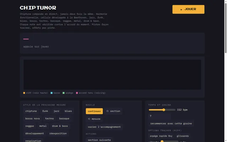The width and height of the screenshot is (227, 142).
Task: Loop the current section
Action: [x=113, y=111]
